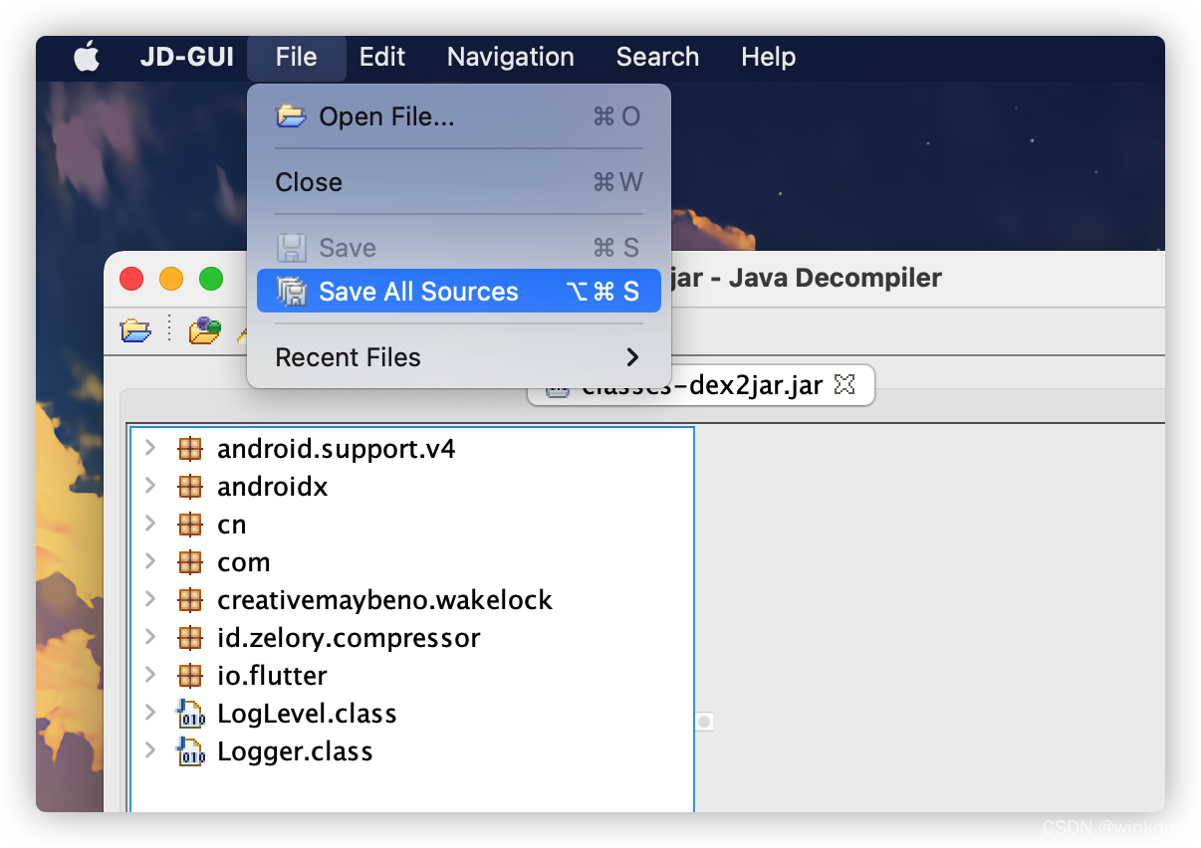Choose Save All Sources from File menu

418,291
